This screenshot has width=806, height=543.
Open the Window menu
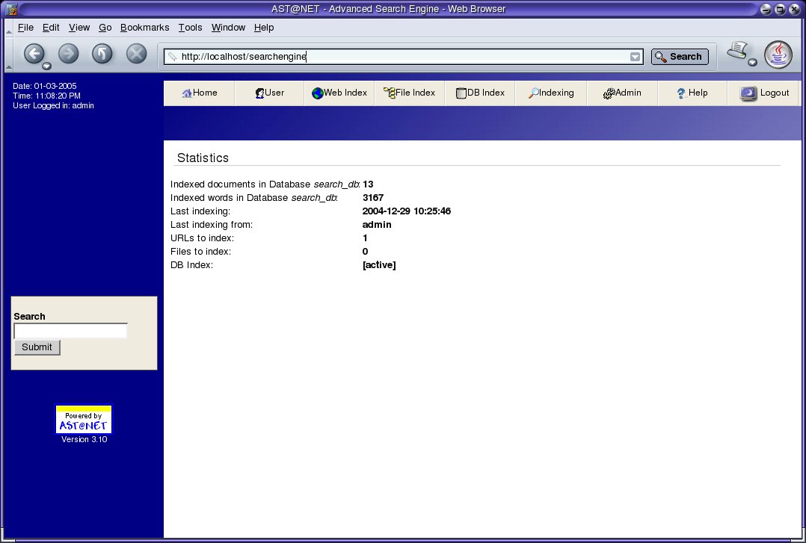tap(228, 28)
